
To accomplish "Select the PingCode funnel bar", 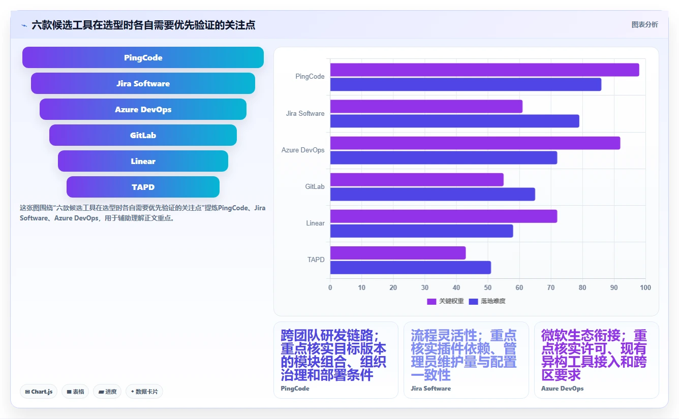I will (143, 57).
